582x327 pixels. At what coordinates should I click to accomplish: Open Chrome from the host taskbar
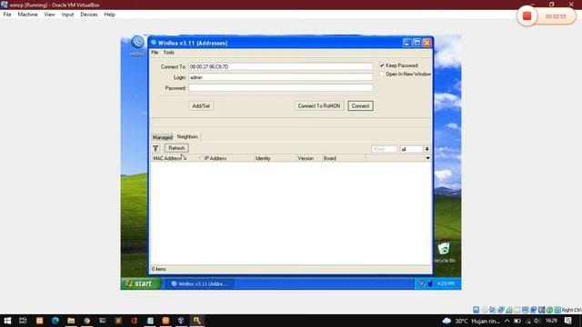click(87, 321)
